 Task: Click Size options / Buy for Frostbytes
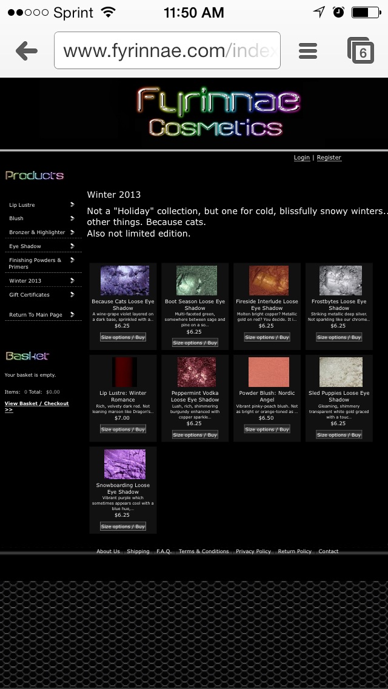tap(339, 337)
